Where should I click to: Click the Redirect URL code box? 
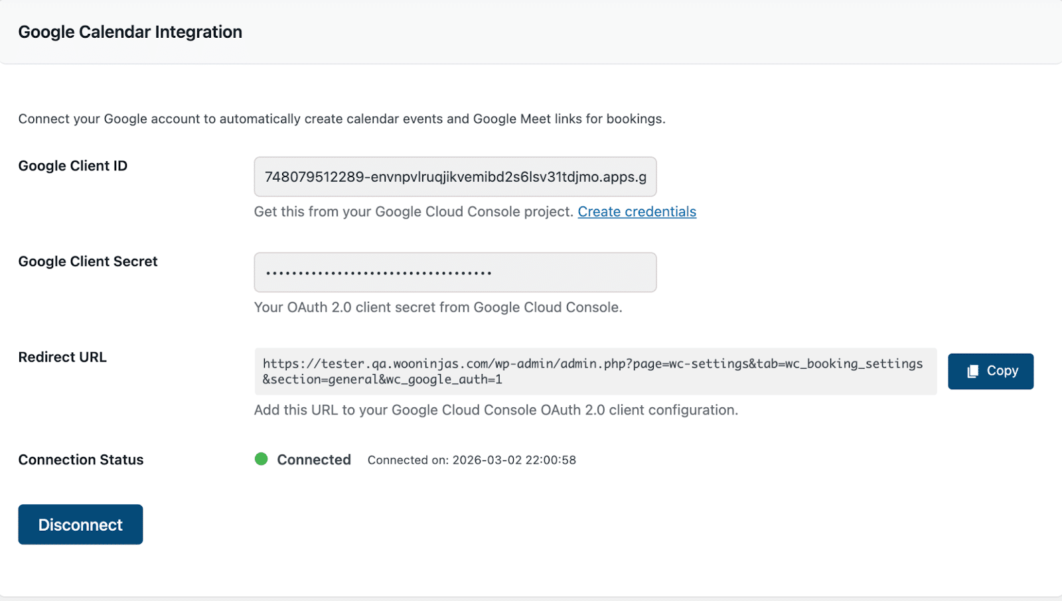[595, 371]
